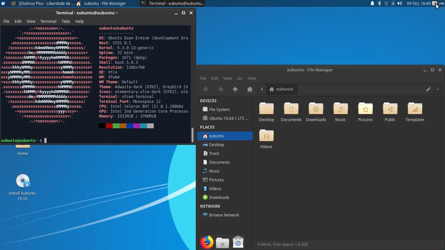Switch to xubuntu File Manager taskbar button
The height and width of the screenshot is (250, 445).
pyautogui.click(x=101, y=3)
